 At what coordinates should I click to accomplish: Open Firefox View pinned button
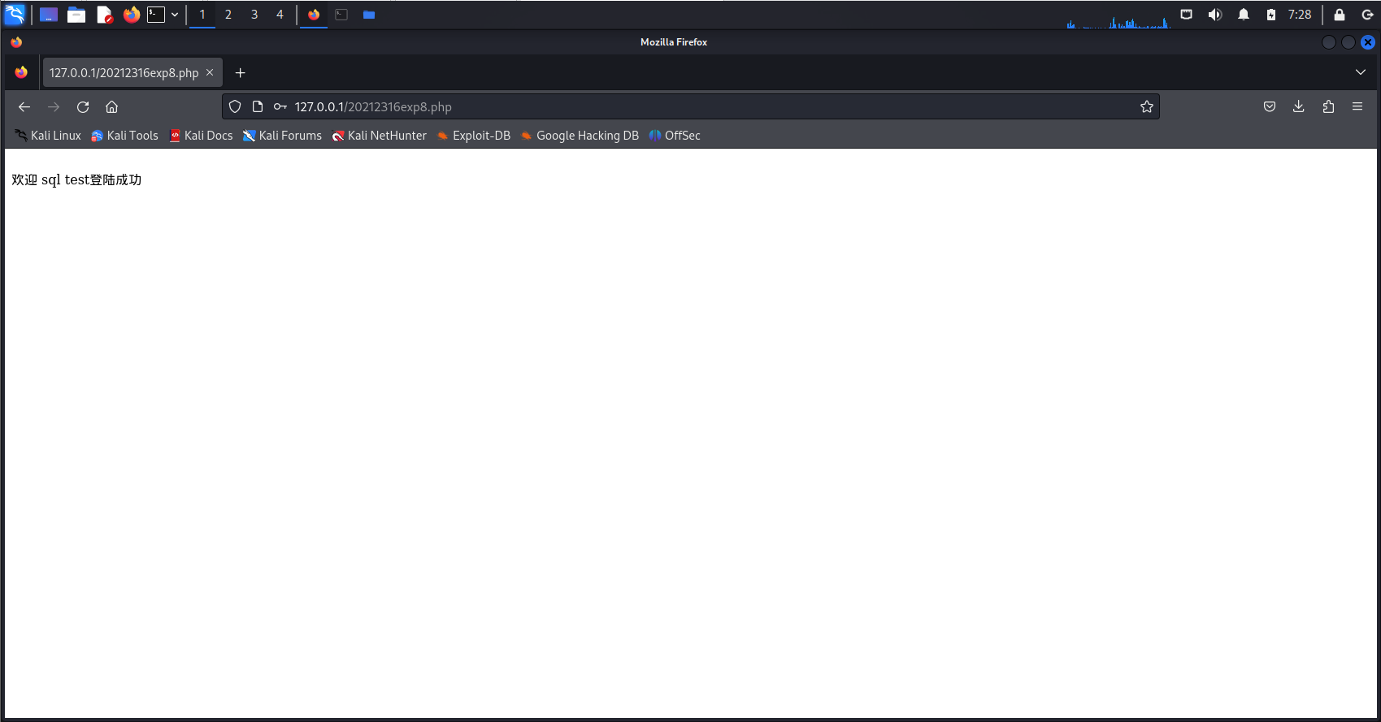click(21, 72)
